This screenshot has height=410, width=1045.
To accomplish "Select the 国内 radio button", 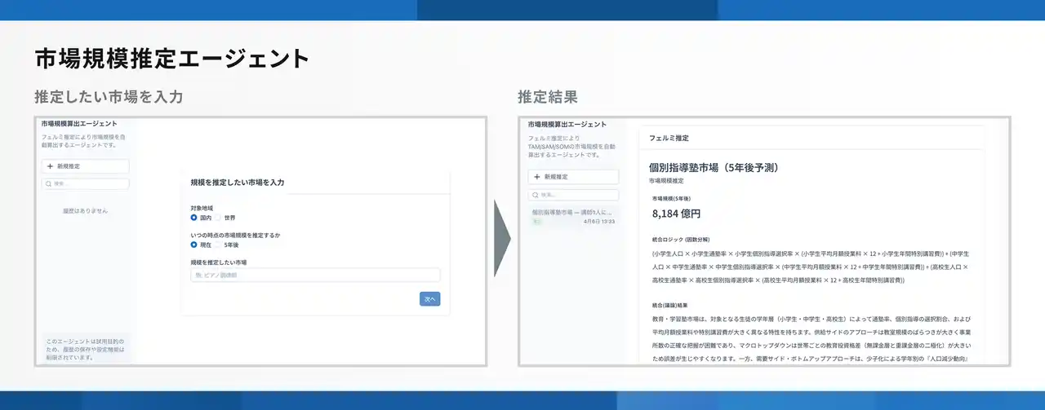I will click(194, 218).
